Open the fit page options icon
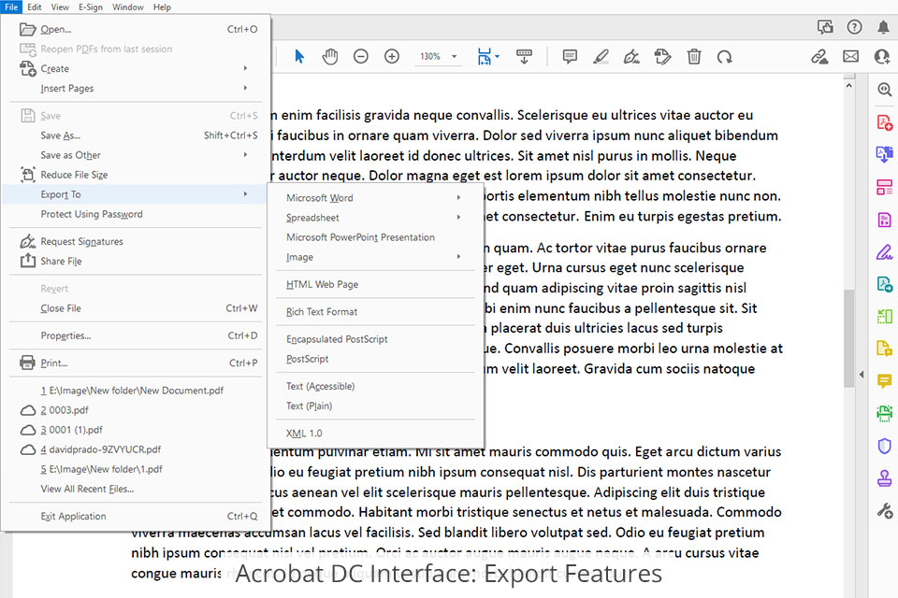This screenshot has width=898, height=598. click(485, 56)
